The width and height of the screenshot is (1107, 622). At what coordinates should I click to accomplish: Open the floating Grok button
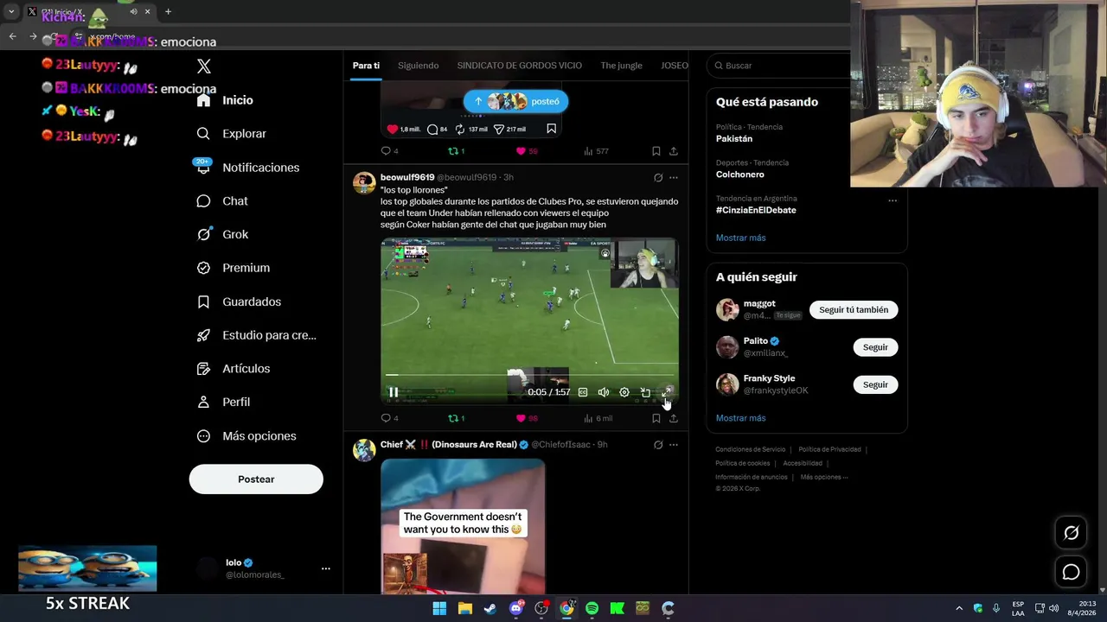[1071, 533]
